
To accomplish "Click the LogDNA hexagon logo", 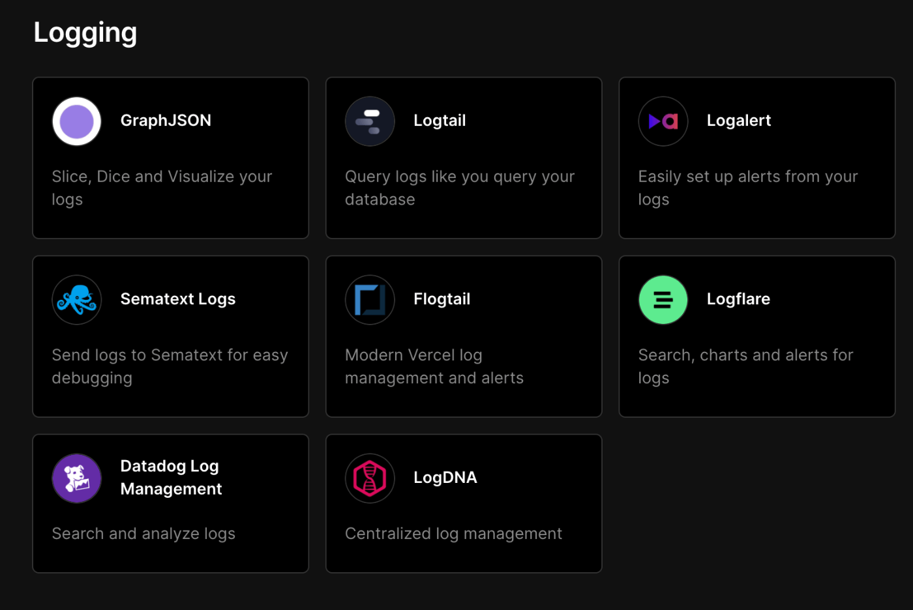I will (370, 478).
